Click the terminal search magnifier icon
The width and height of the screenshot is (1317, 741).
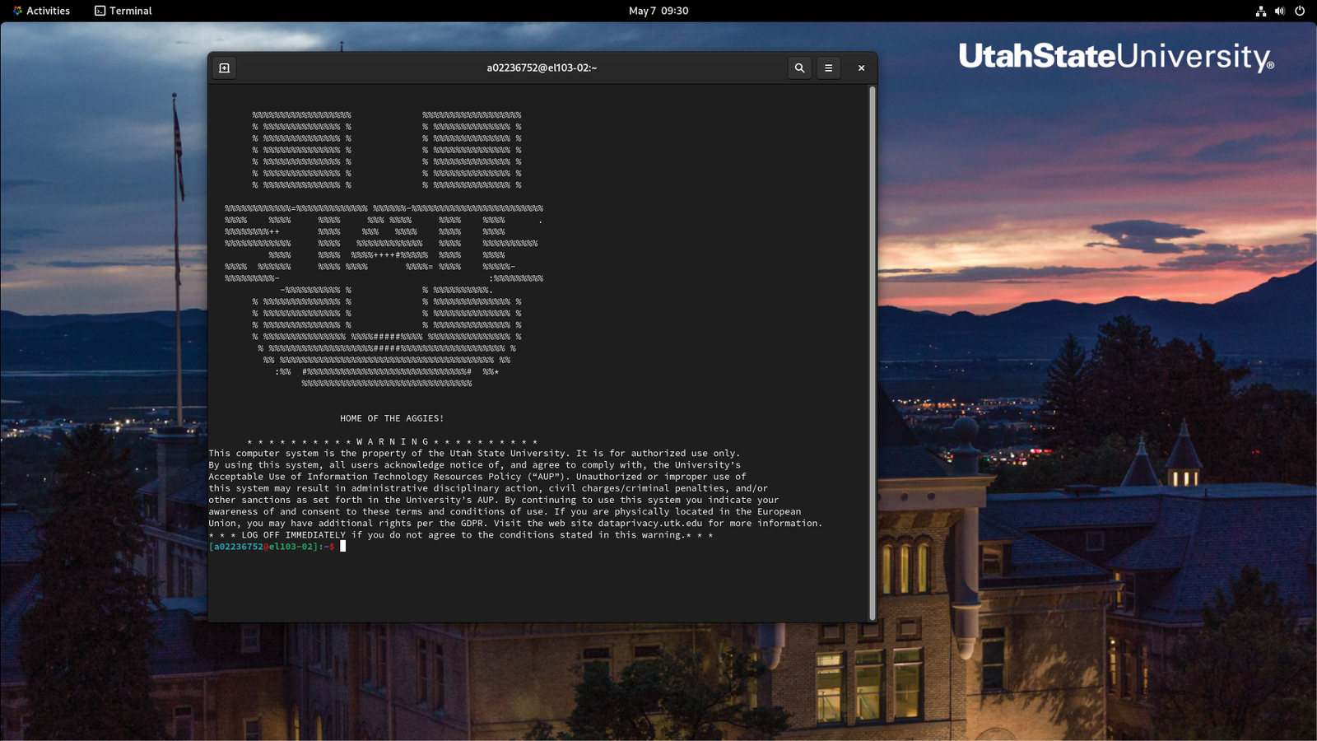[799, 68]
